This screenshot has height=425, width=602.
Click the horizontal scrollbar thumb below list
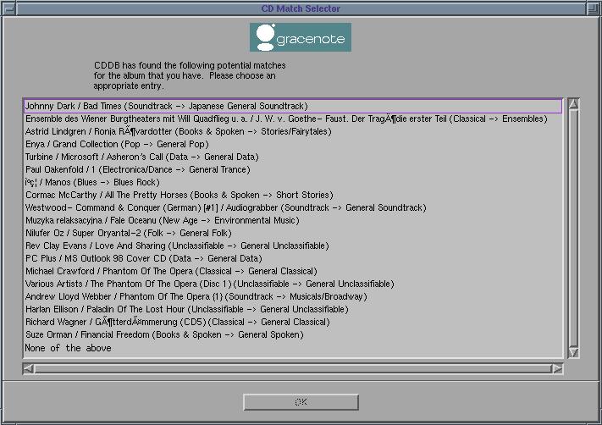tap(293, 369)
